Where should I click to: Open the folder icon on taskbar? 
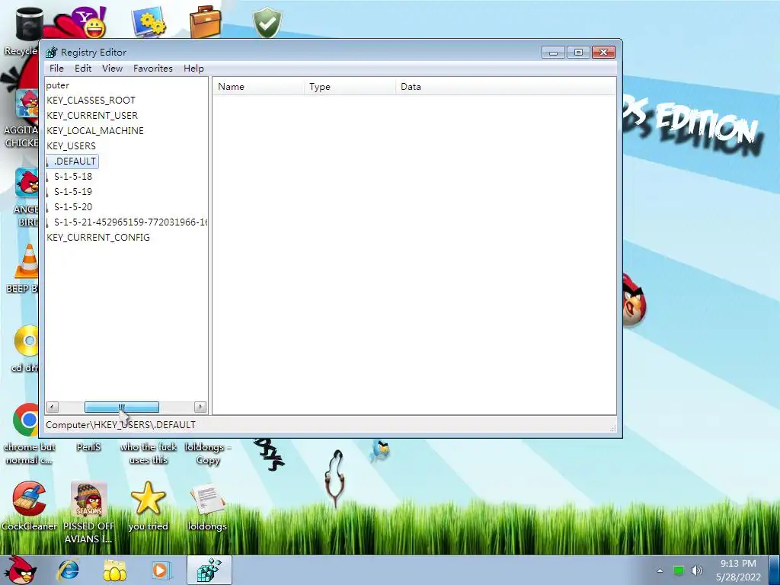point(114,570)
